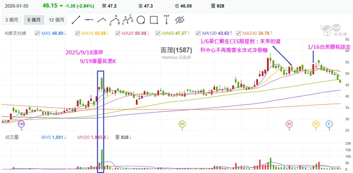Click the 吉茂(1587) chart title
The height and width of the screenshot is (173, 353).
(x=176, y=50)
